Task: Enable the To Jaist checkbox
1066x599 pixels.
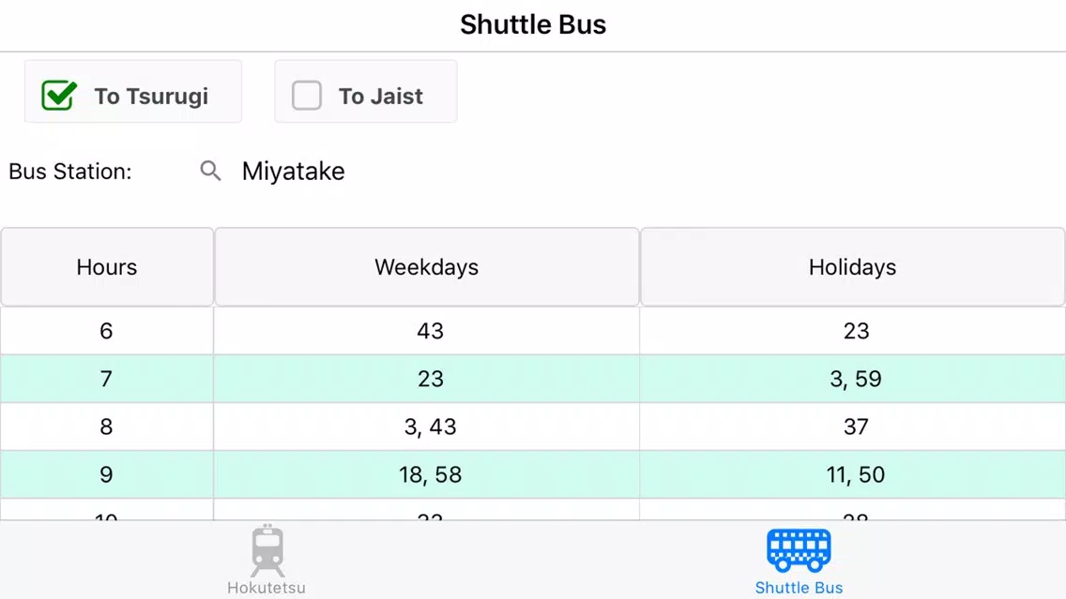Action: (x=307, y=95)
